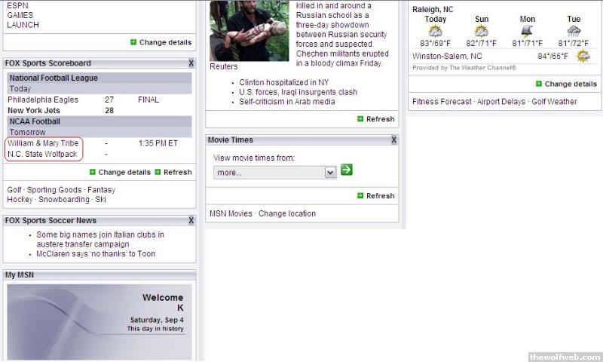Open the Fantasy sports link
This screenshot has width=603, height=362.
point(101,190)
